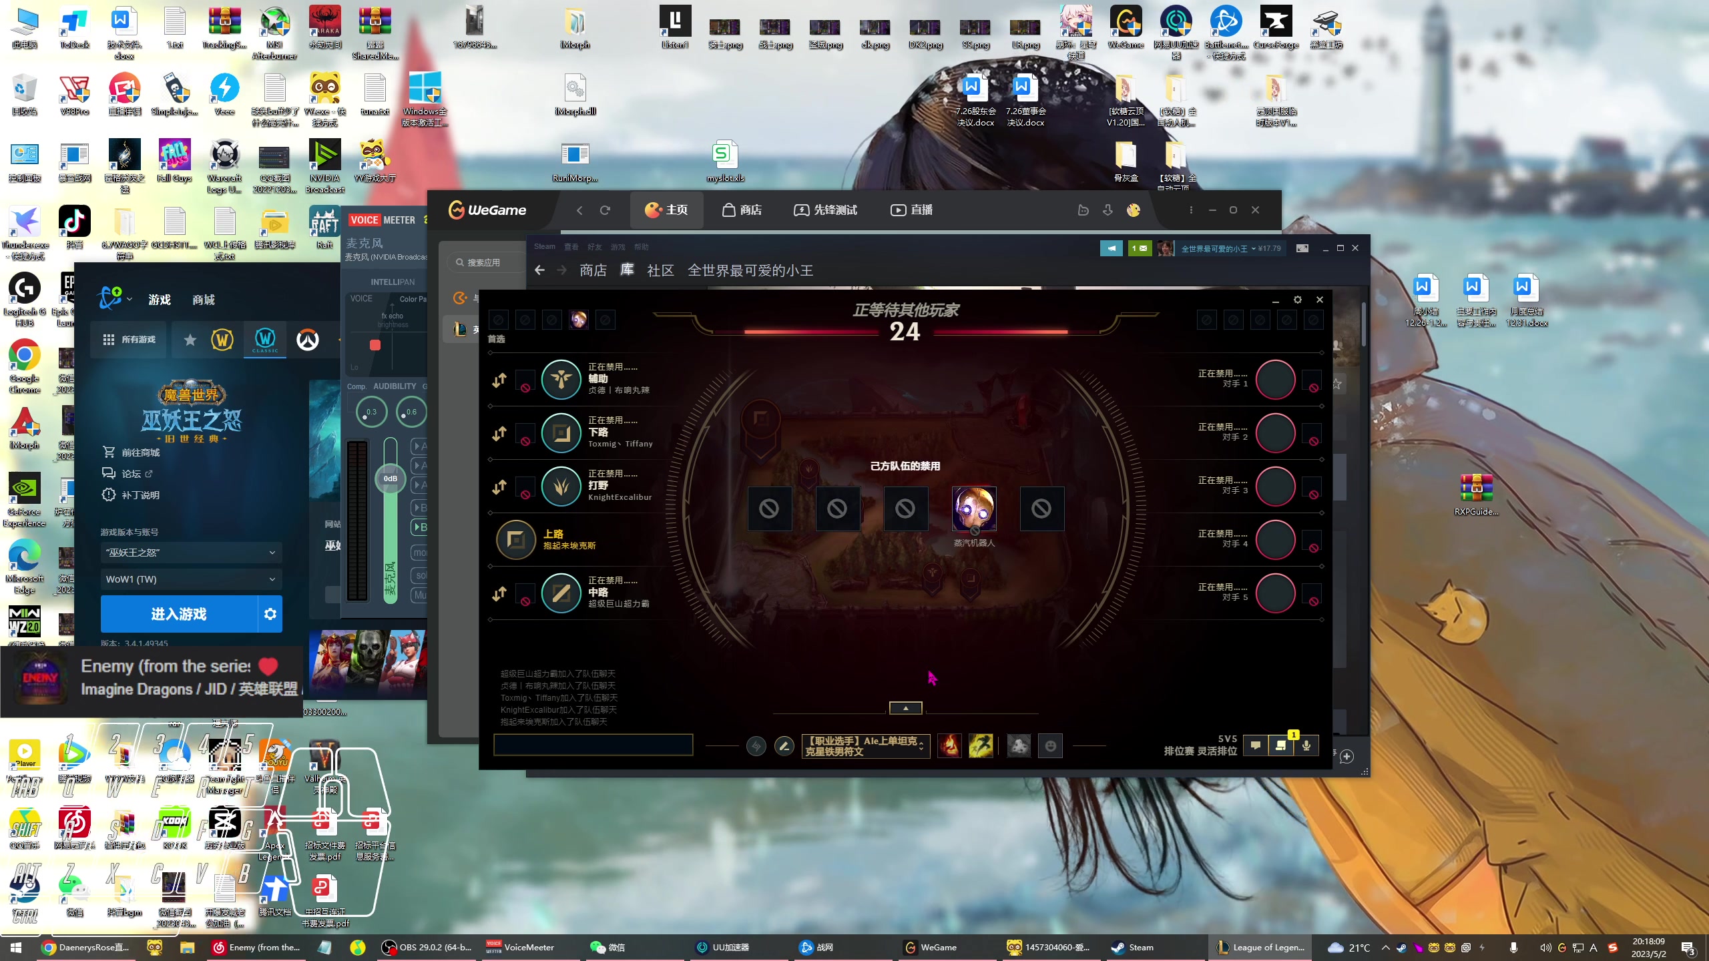Open the Steam announcement megaphone icon

coord(1112,248)
